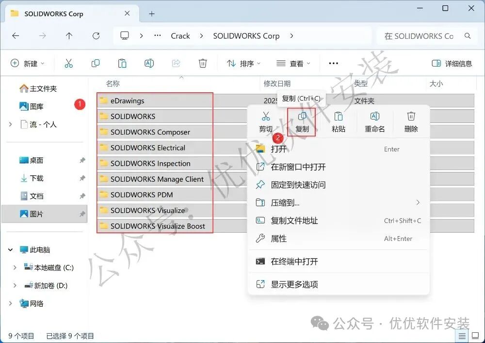Go up one folder level
The image size is (485, 343).
[x=69, y=35]
